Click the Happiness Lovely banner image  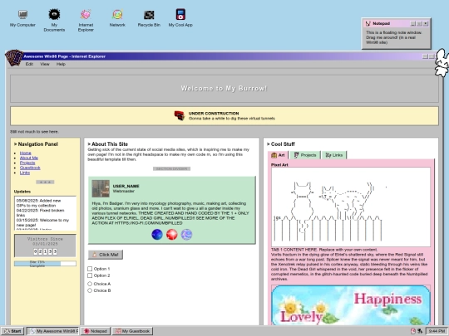pyautogui.click(x=351, y=304)
